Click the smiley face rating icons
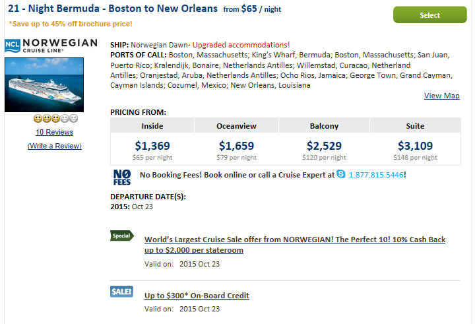475x324 pixels. coord(55,119)
